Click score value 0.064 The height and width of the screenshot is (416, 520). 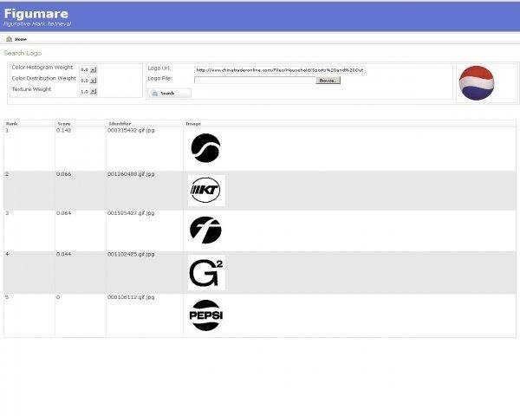coord(63,213)
